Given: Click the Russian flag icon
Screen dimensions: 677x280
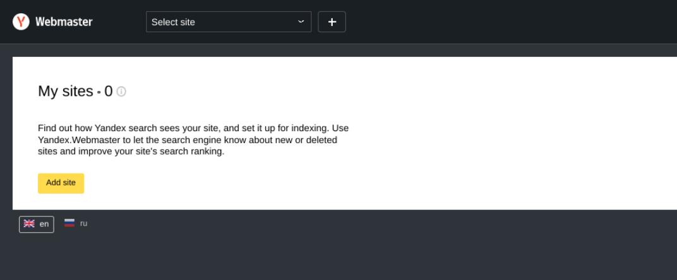Looking at the screenshot, I should click(x=69, y=223).
